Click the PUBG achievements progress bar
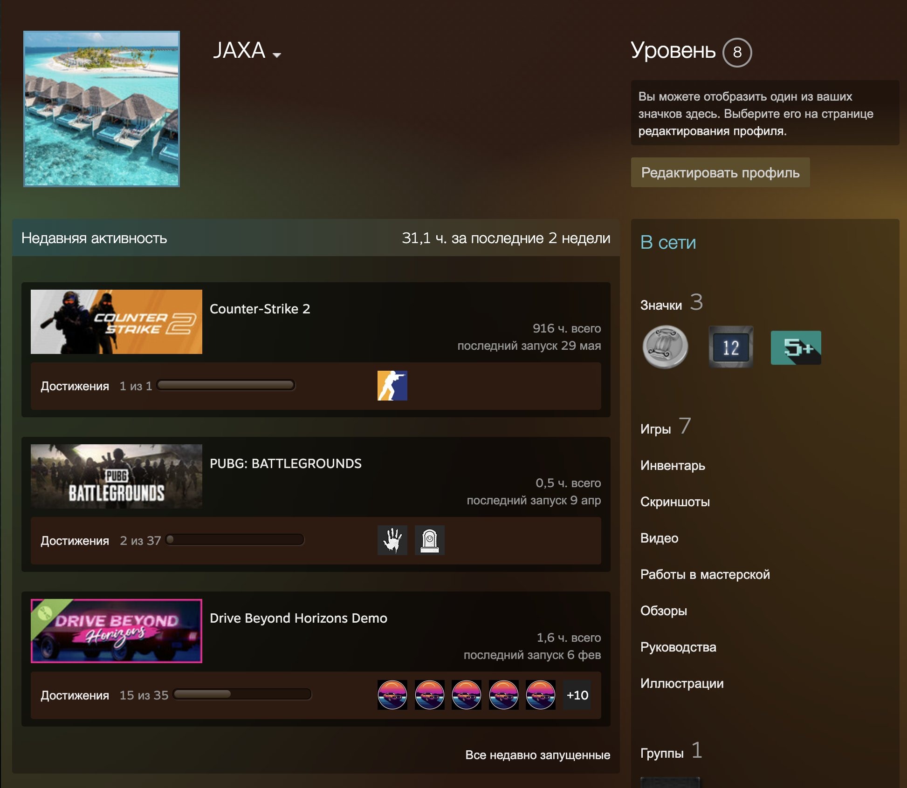 pos(235,540)
